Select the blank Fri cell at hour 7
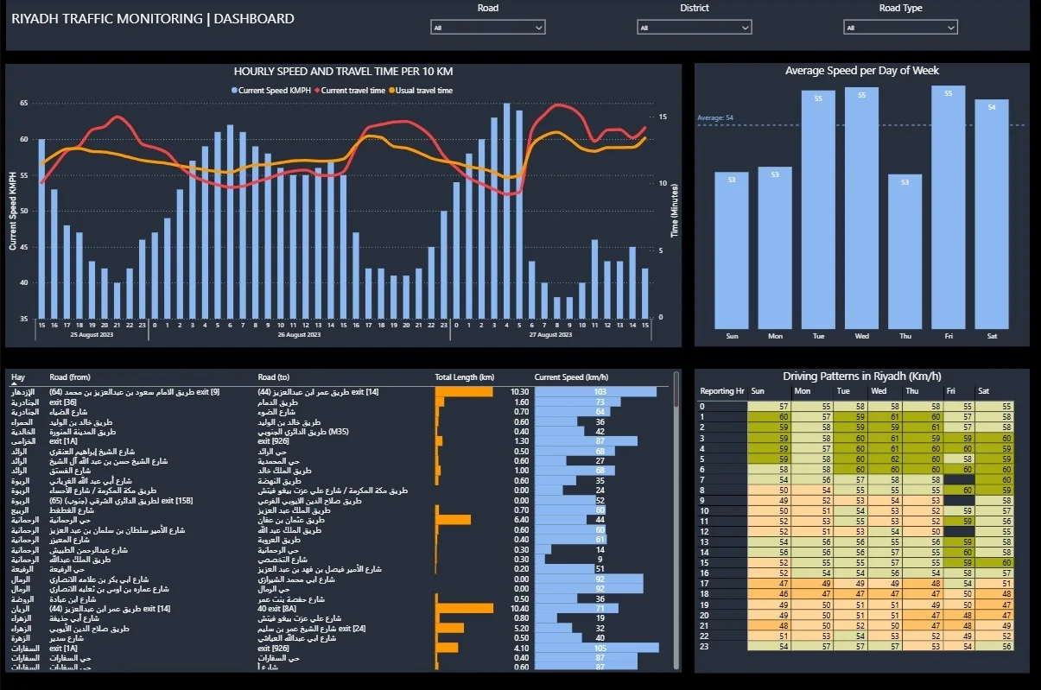Screen dimensions: 1041x690 point(959,479)
